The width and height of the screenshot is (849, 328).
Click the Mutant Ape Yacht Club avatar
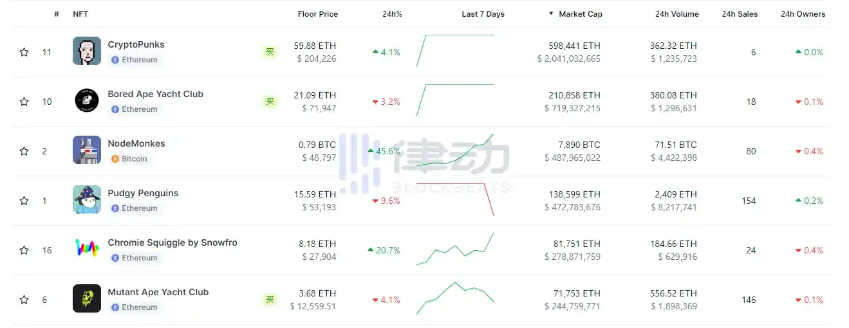pos(87,299)
